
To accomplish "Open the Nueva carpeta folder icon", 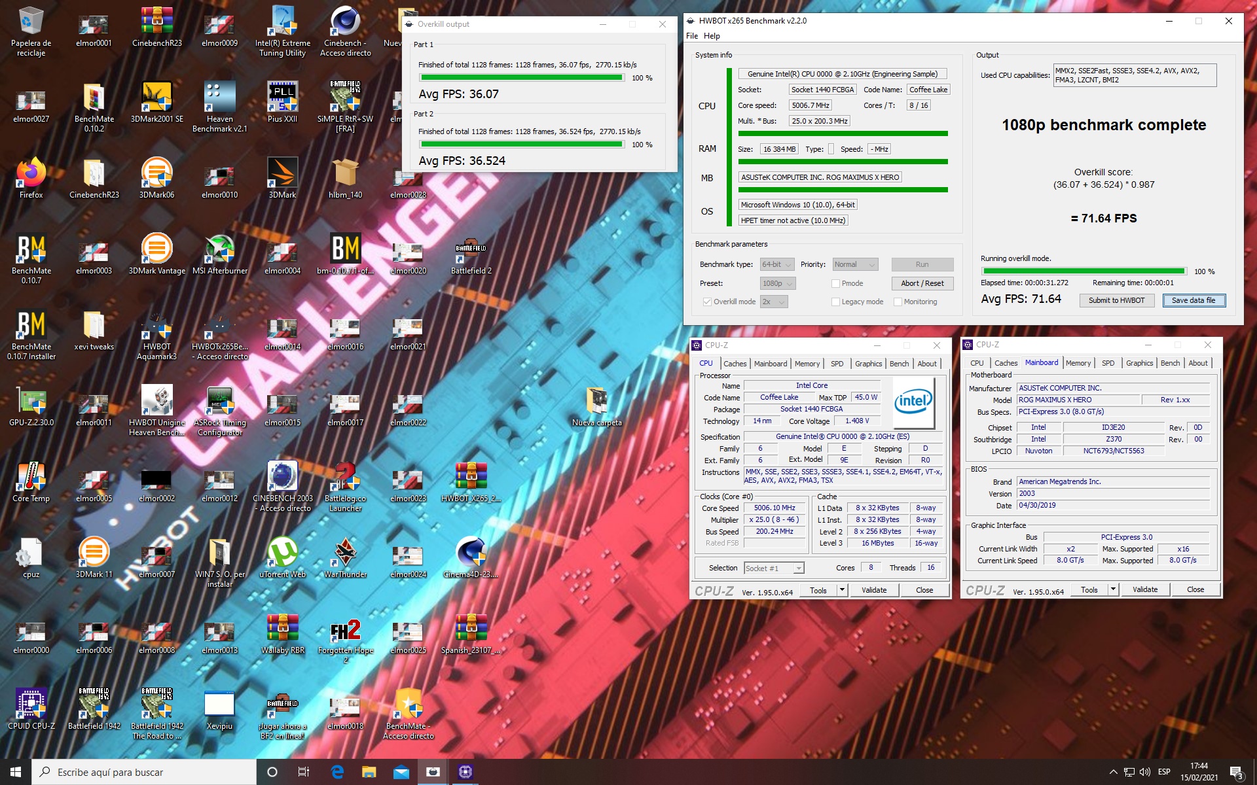I will point(596,406).
